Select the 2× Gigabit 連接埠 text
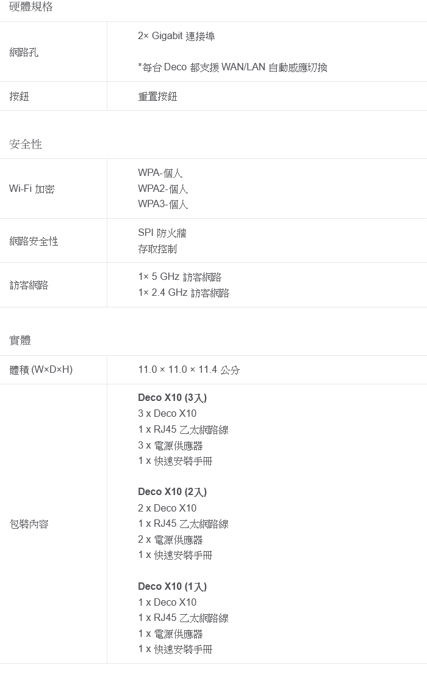427x690 pixels. pyautogui.click(x=176, y=36)
